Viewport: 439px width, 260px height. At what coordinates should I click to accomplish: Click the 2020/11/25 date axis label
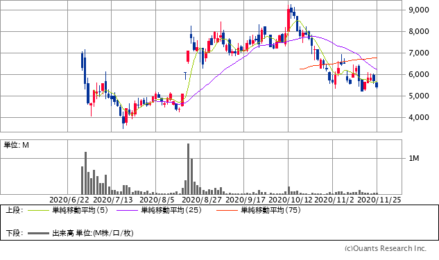tap(379, 200)
